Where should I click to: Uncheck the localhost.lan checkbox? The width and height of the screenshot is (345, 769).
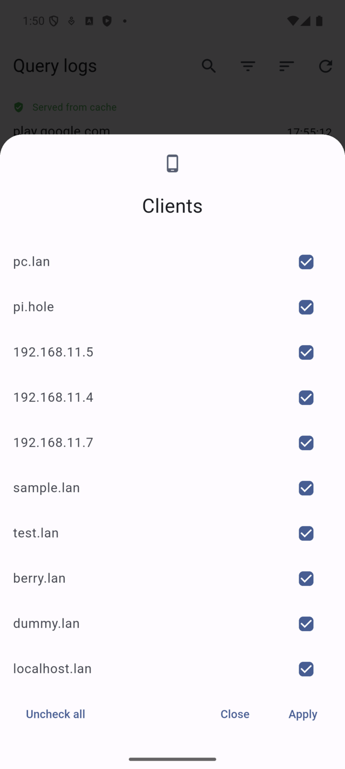[306, 669]
